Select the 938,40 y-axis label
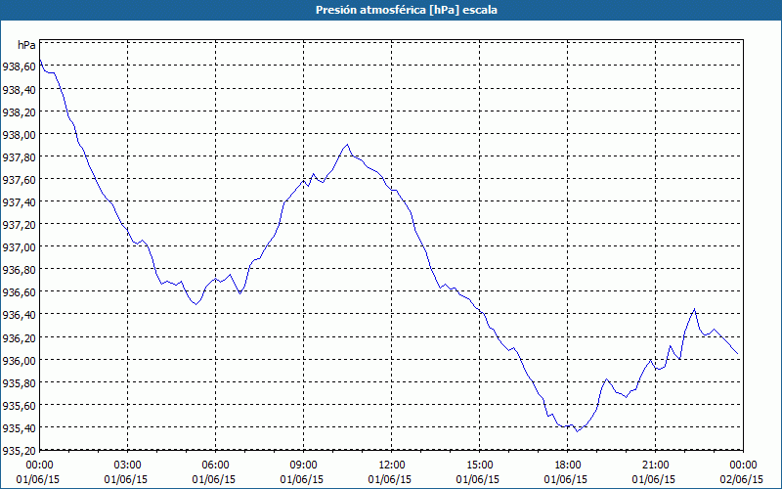Screen dimensions: 782x489 coord(19,89)
